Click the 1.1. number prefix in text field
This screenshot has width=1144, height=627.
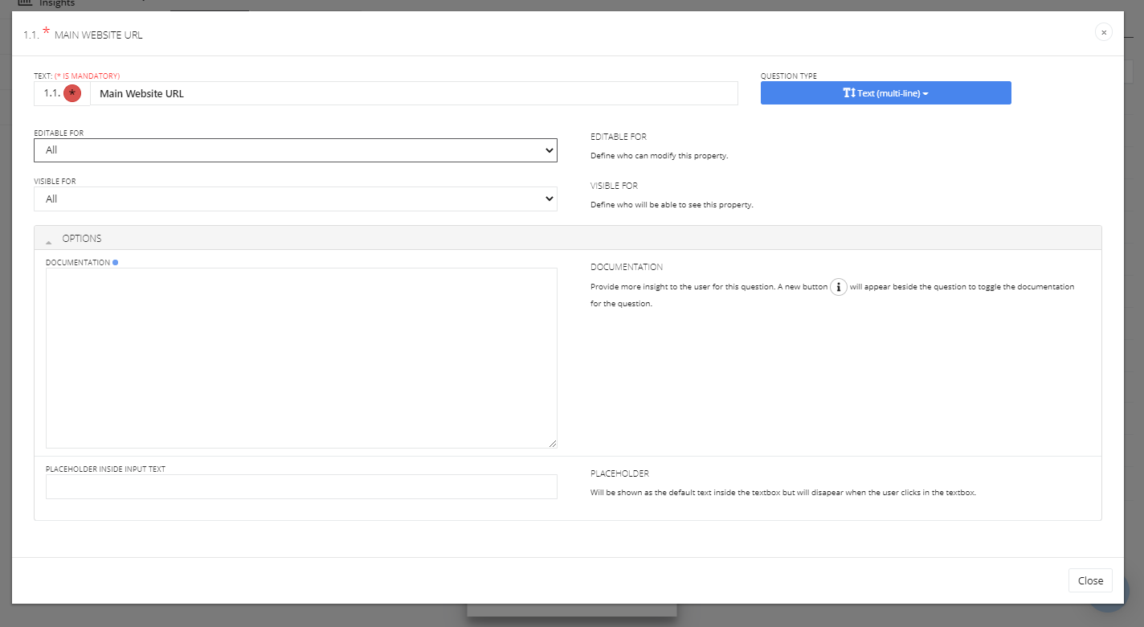tap(52, 93)
